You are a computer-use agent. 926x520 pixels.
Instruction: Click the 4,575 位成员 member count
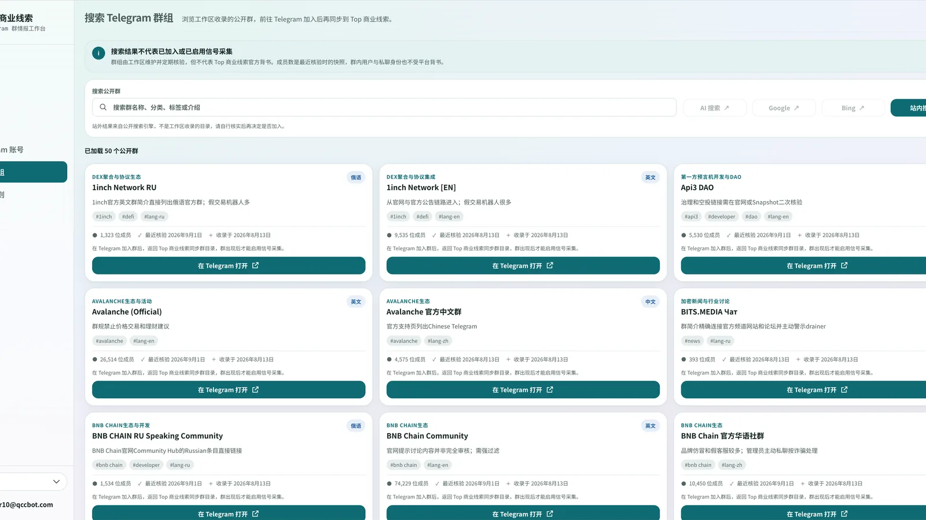click(410, 359)
